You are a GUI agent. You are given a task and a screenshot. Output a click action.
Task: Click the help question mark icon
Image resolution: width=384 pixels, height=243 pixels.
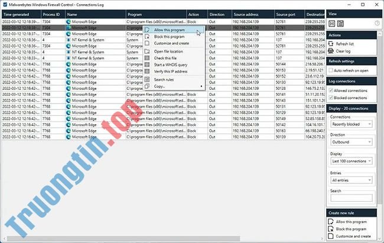click(377, 23)
